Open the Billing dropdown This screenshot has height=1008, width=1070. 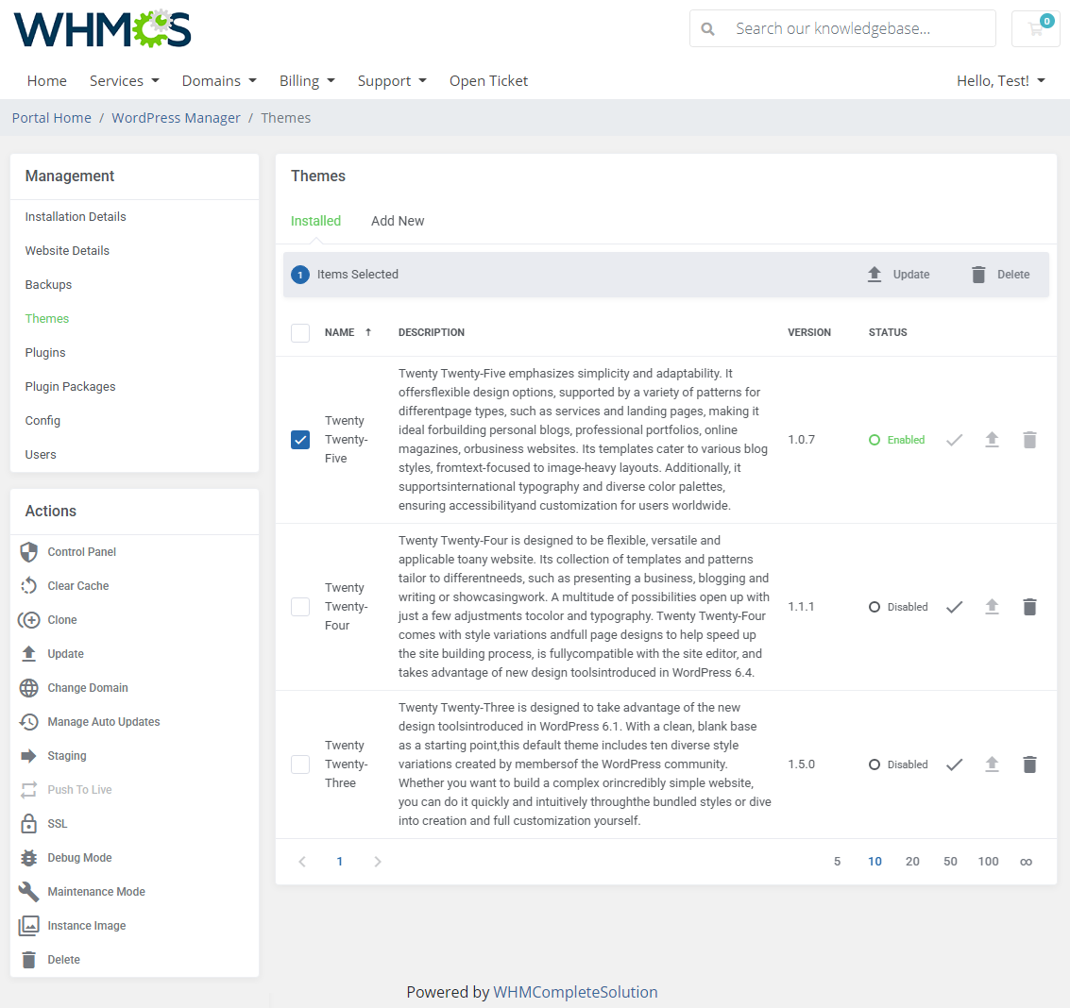click(x=306, y=80)
